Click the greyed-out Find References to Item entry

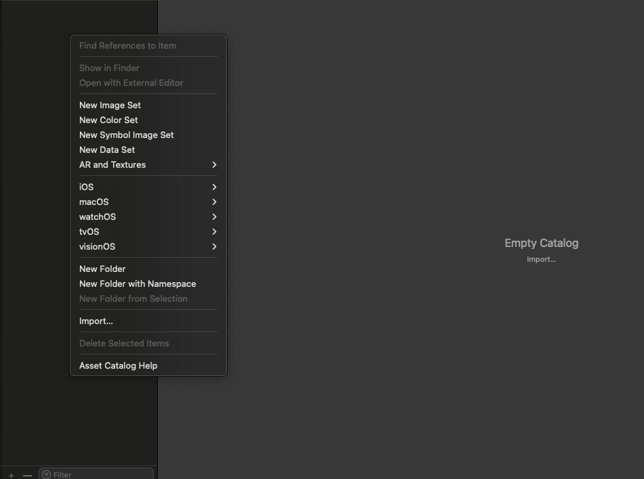point(148,45)
